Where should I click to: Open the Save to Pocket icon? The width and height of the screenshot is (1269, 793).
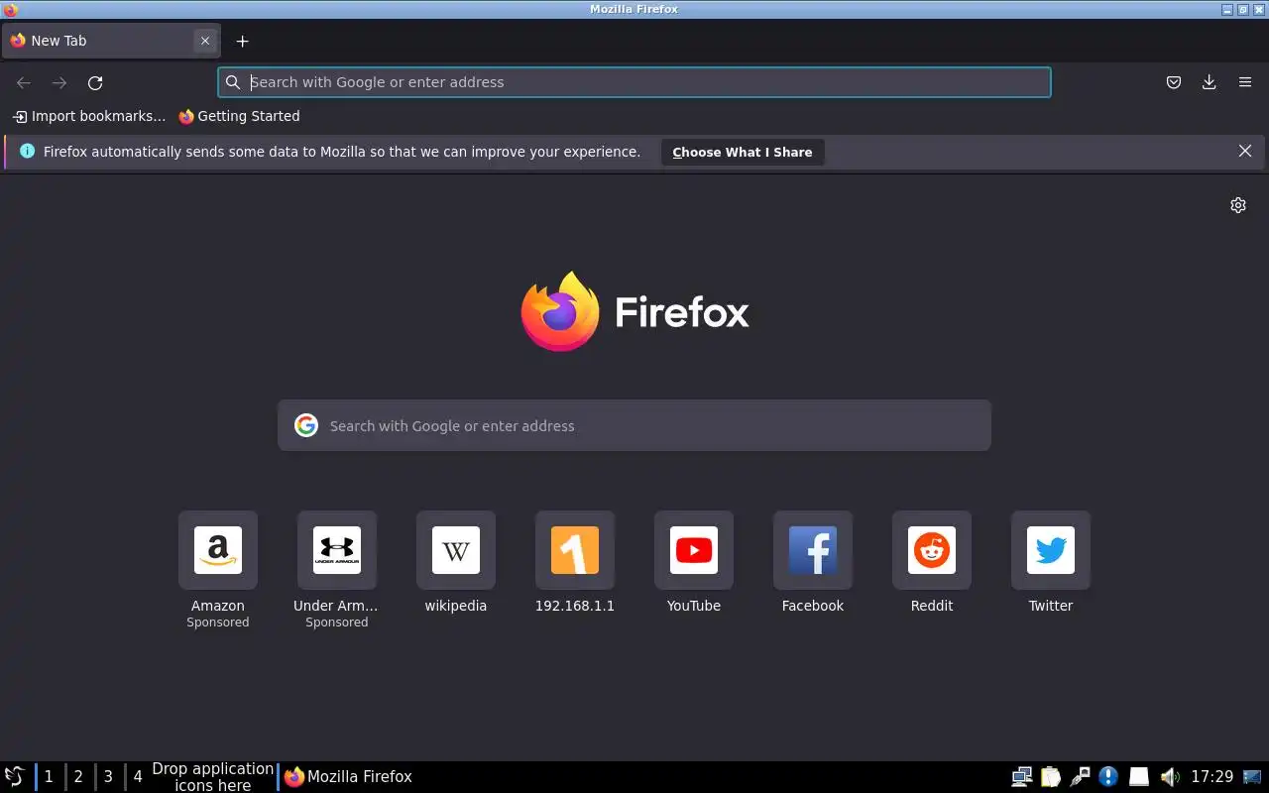tap(1174, 82)
